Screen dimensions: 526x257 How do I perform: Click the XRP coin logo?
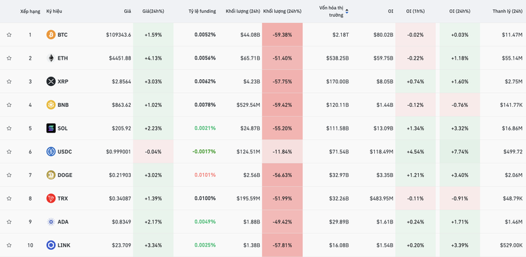[x=51, y=81]
